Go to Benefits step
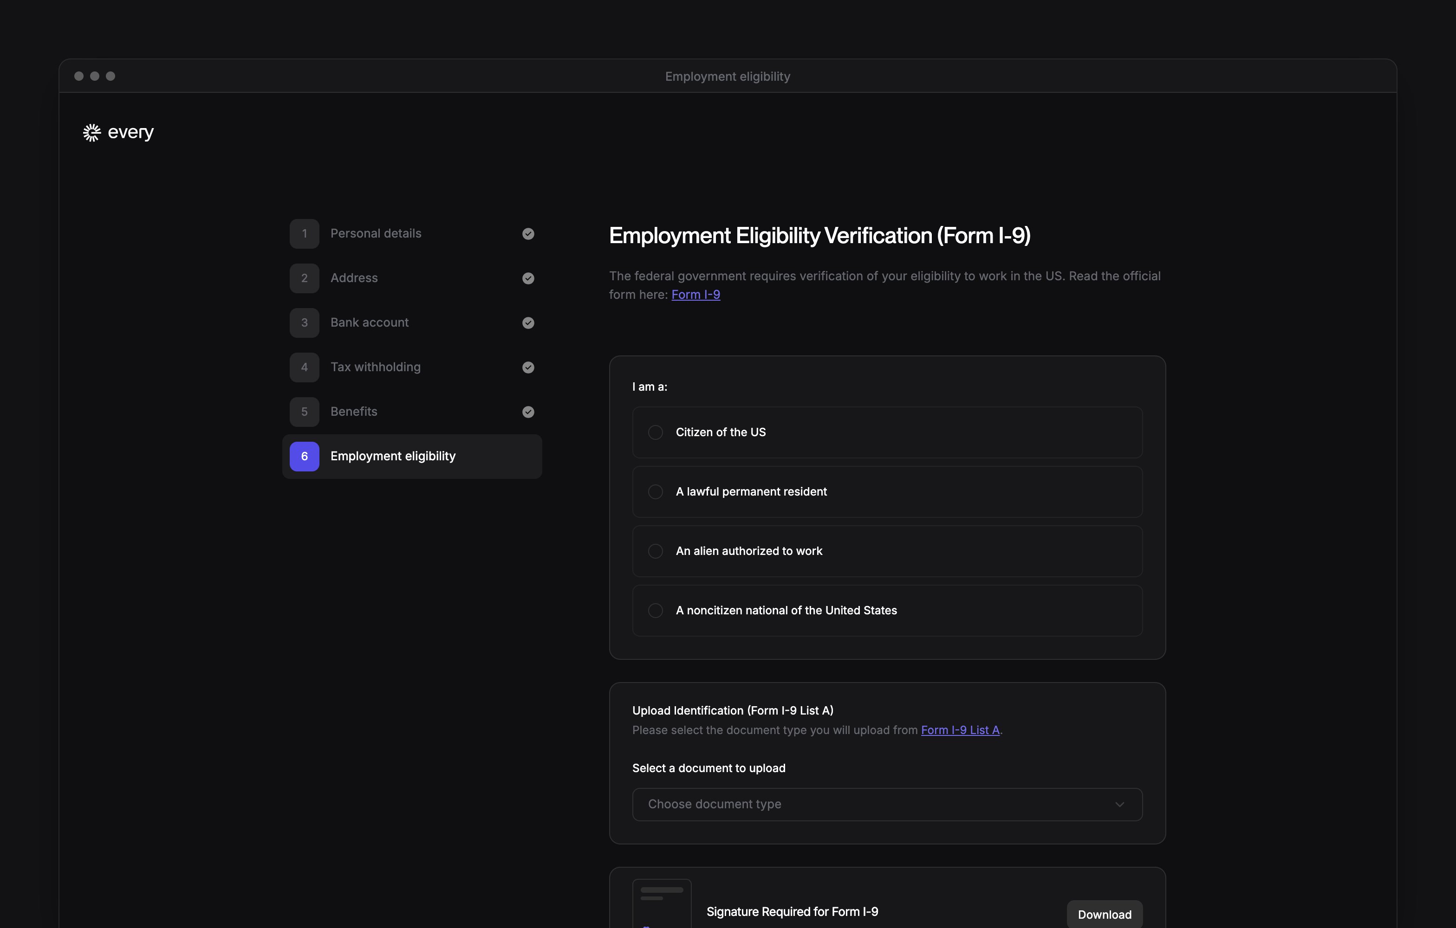 coord(412,412)
